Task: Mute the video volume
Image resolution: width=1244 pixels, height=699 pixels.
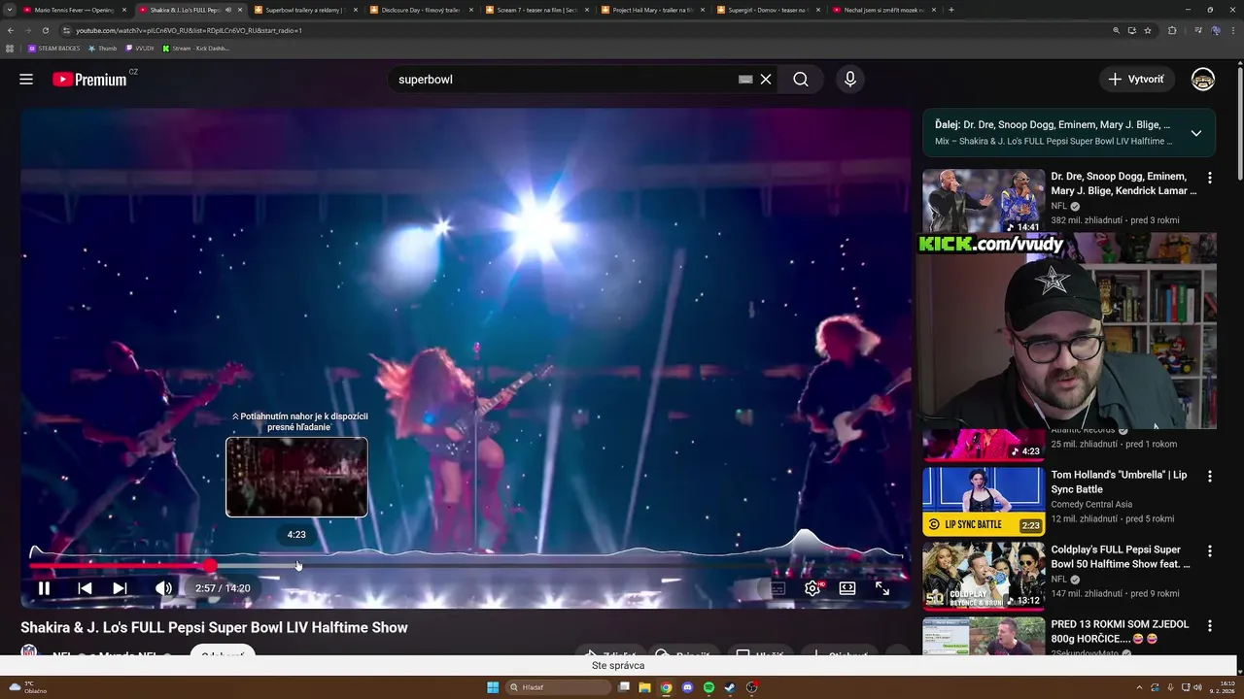Action: pyautogui.click(x=163, y=588)
